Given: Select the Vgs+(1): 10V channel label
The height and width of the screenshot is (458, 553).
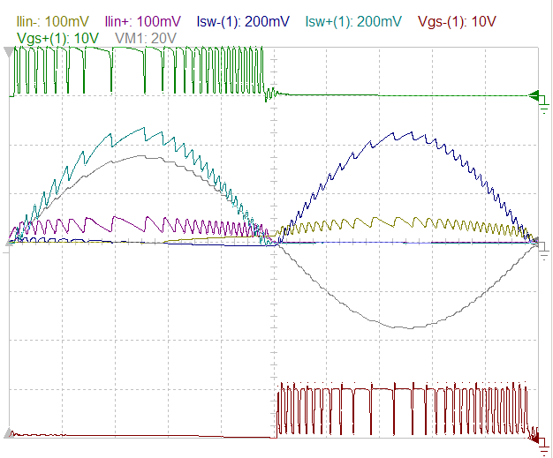Looking at the screenshot, I should click(x=57, y=38).
